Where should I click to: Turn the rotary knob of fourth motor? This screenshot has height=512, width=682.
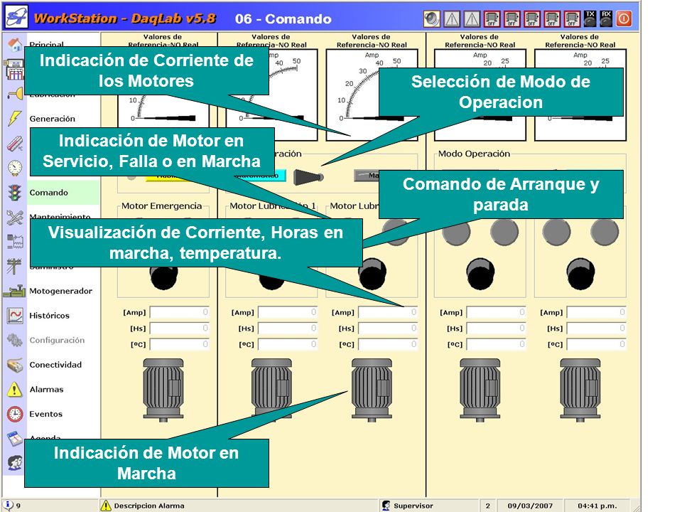[x=480, y=274]
